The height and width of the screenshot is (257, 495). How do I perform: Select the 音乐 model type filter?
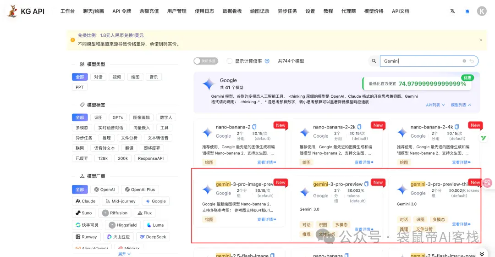pos(154,77)
